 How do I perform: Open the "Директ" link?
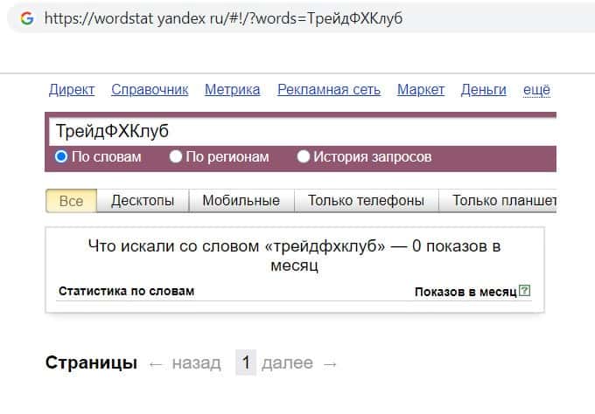tap(72, 89)
